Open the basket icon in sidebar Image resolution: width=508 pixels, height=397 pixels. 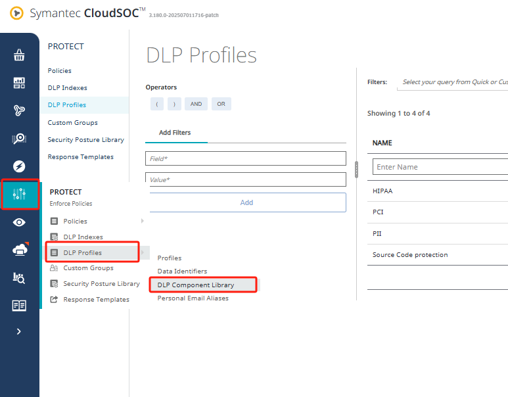pos(19,55)
